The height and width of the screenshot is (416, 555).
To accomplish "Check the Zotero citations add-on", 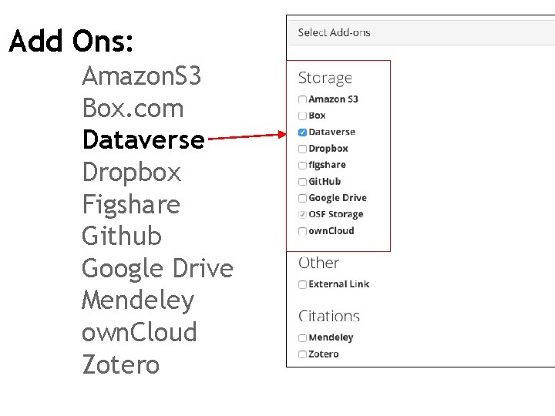I will click(x=303, y=354).
